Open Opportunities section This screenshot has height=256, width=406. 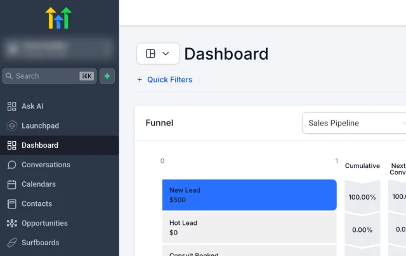60,223
